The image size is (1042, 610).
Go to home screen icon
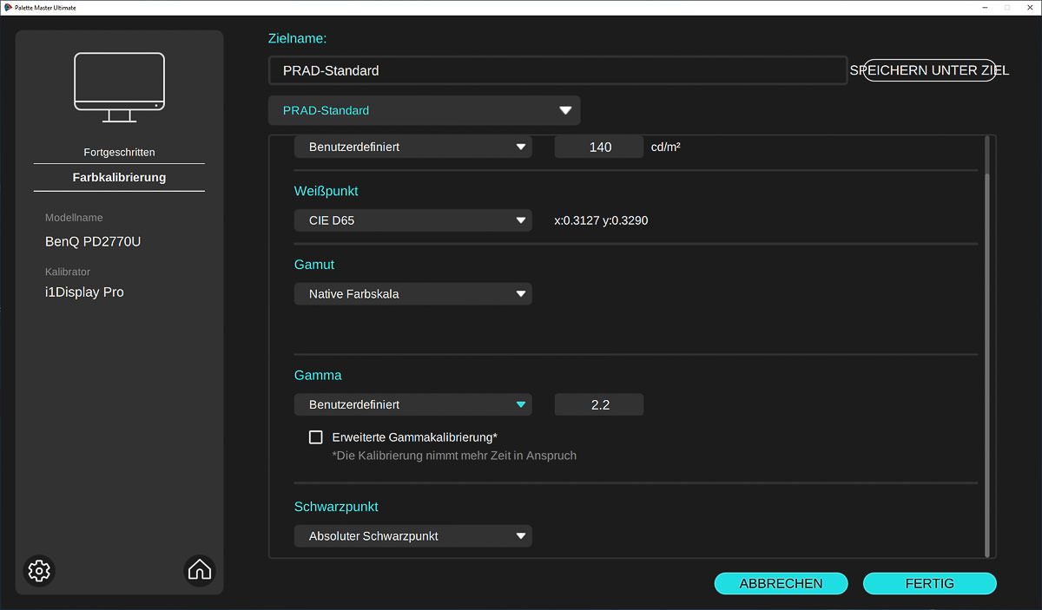pos(200,570)
